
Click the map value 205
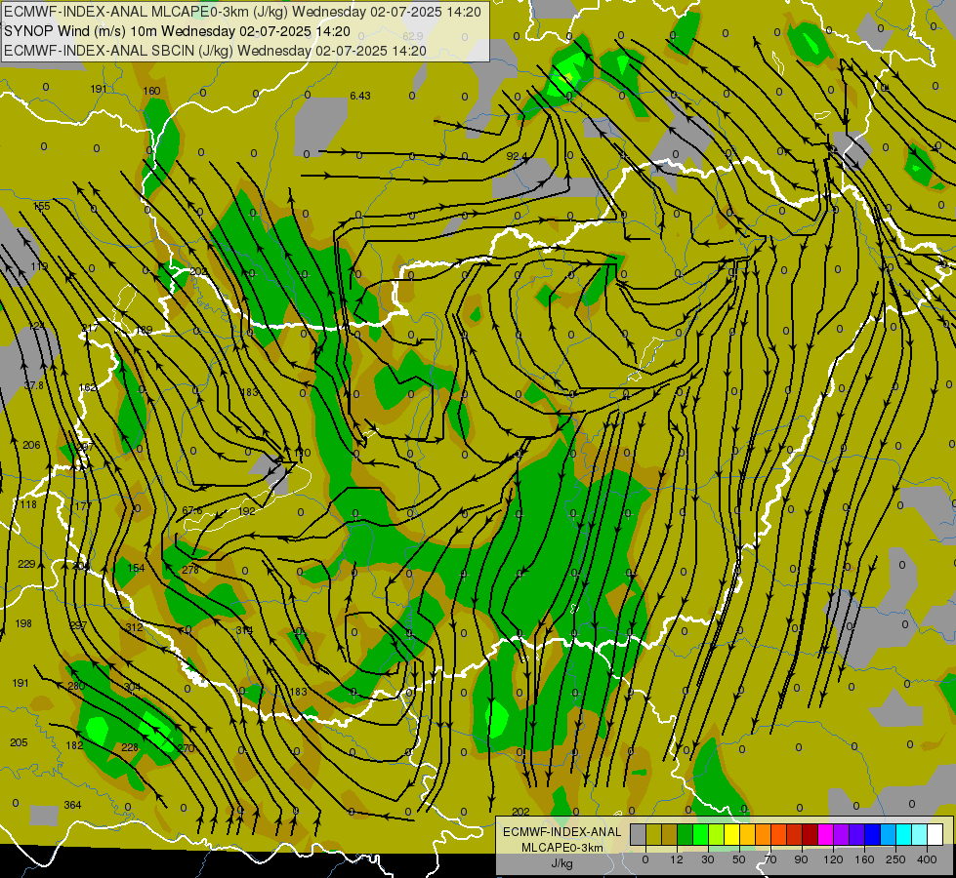[19, 742]
